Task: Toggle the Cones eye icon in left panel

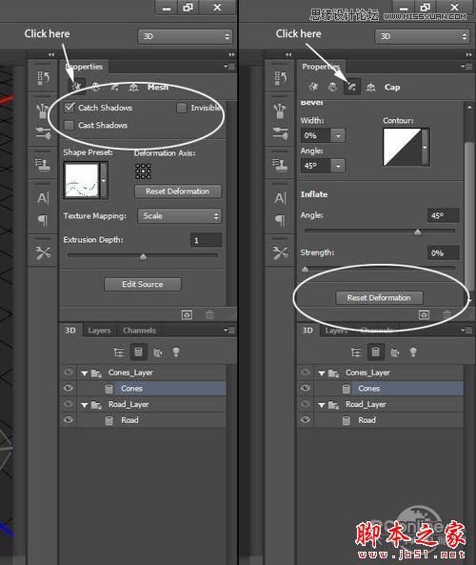Action: 69,388
